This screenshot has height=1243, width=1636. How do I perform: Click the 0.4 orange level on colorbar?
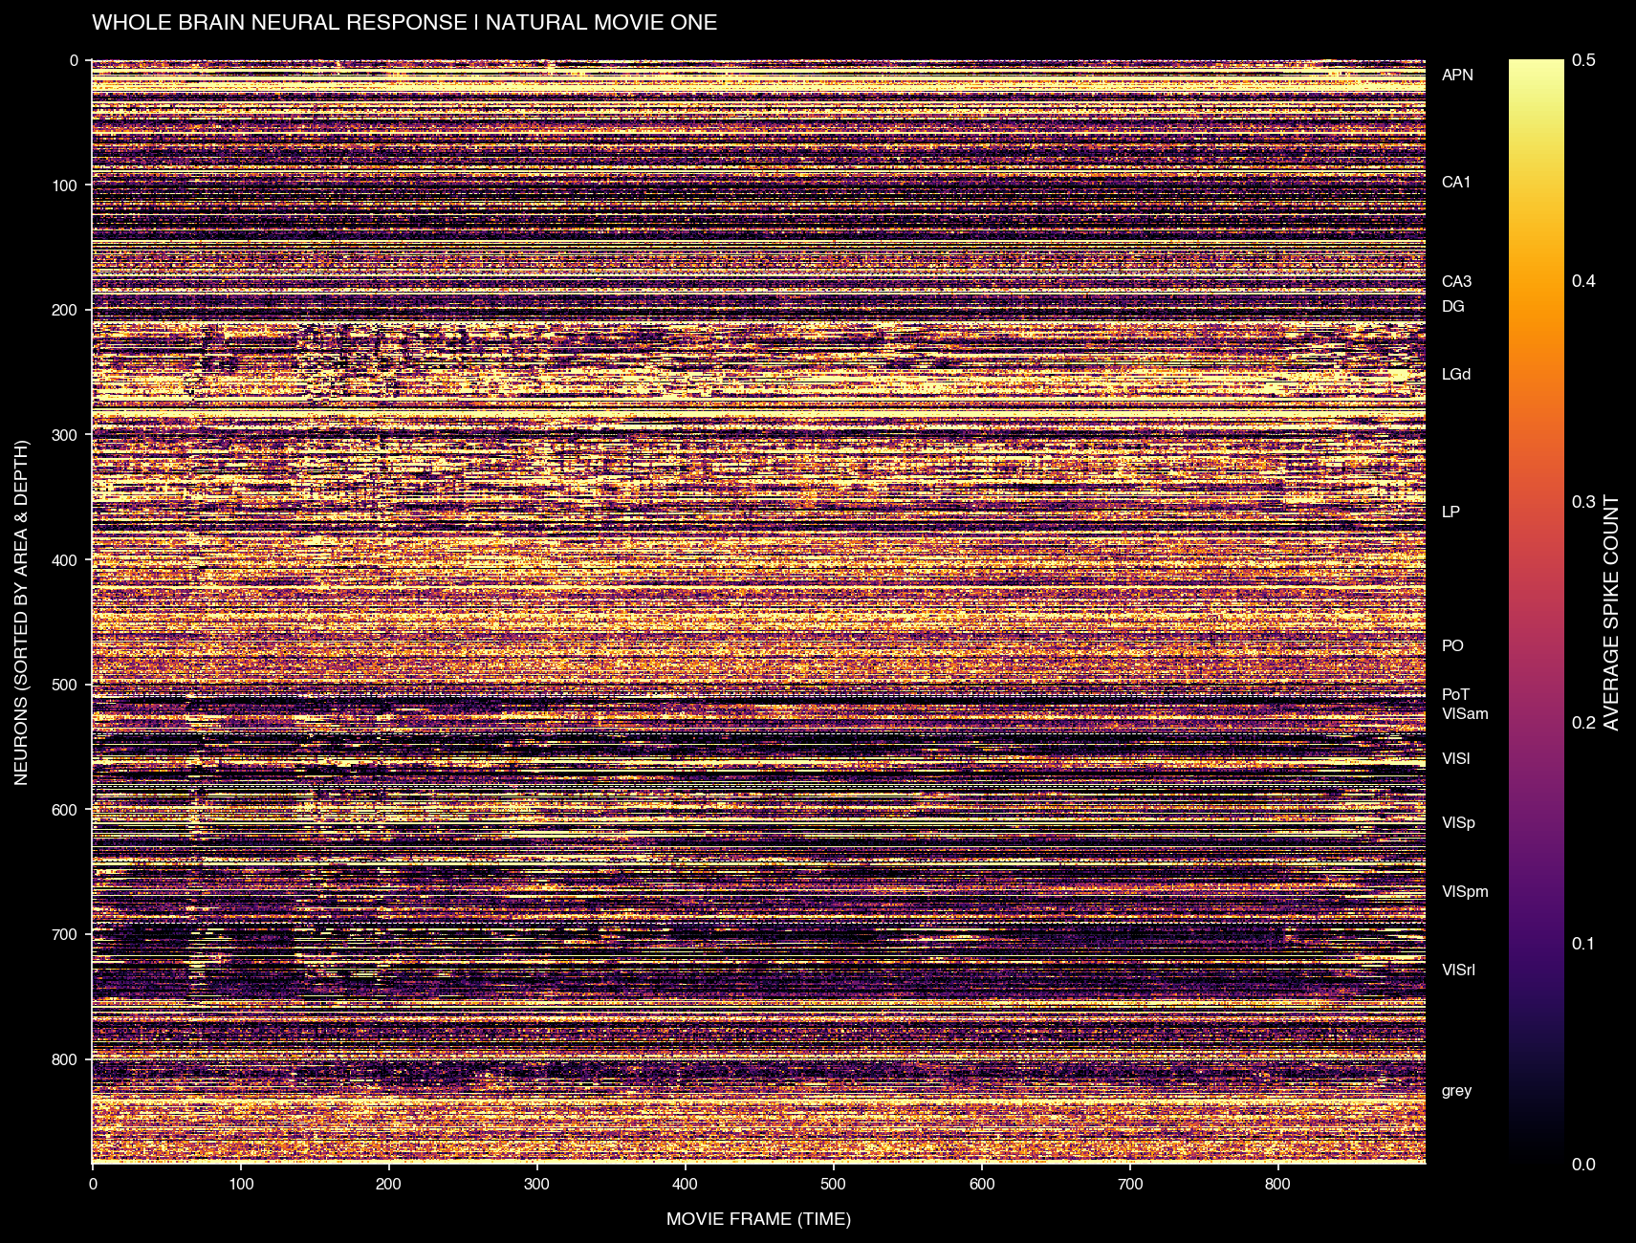(1537, 281)
